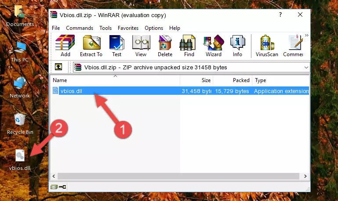338x201 pixels.
Task: Run the VirusScan toolbar icon
Action: [x=267, y=46]
